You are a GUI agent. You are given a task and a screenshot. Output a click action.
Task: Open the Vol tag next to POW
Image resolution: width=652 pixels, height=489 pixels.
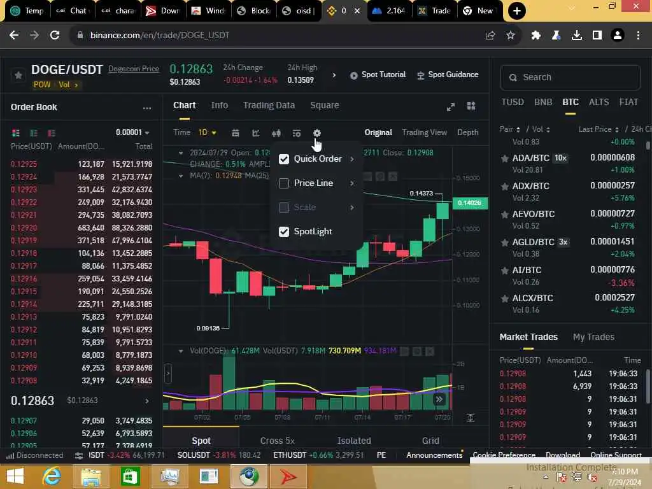pos(67,85)
